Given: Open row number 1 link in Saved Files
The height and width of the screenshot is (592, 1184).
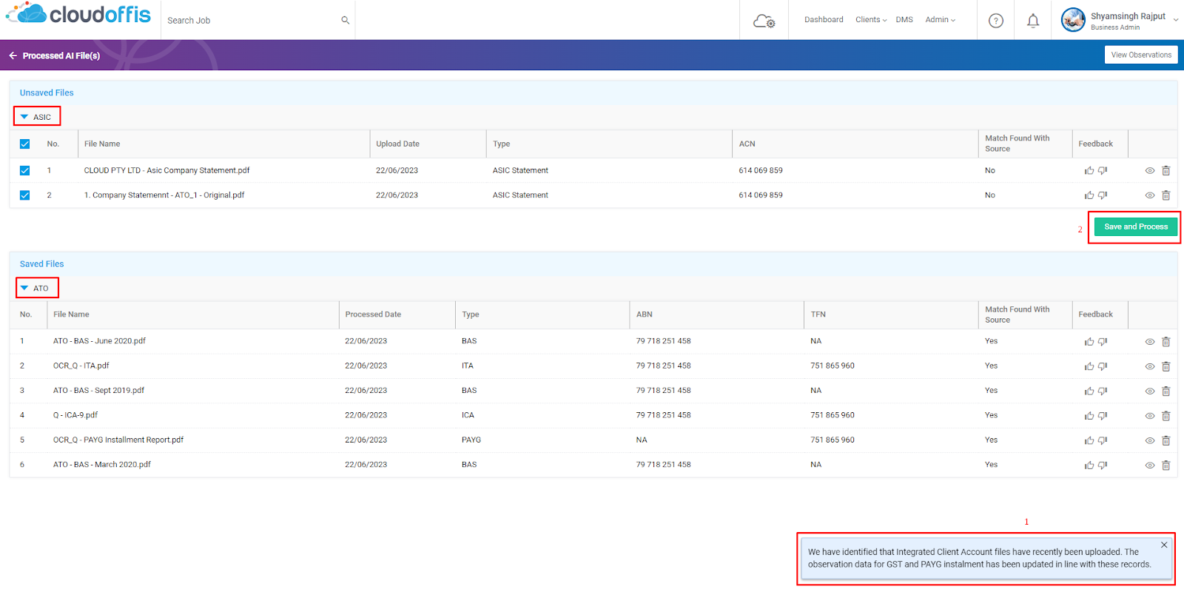Looking at the screenshot, I should tap(22, 341).
